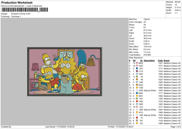
Task: Click the green swatch beside 45 stitches
Action: pos(137,77)
